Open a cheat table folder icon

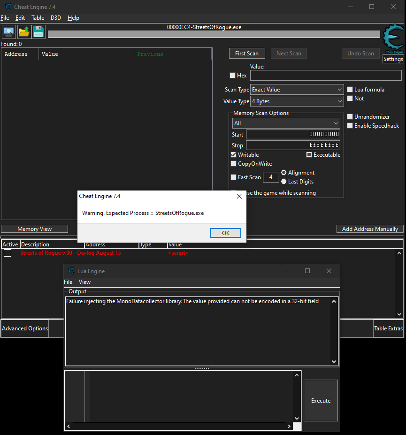(x=24, y=32)
